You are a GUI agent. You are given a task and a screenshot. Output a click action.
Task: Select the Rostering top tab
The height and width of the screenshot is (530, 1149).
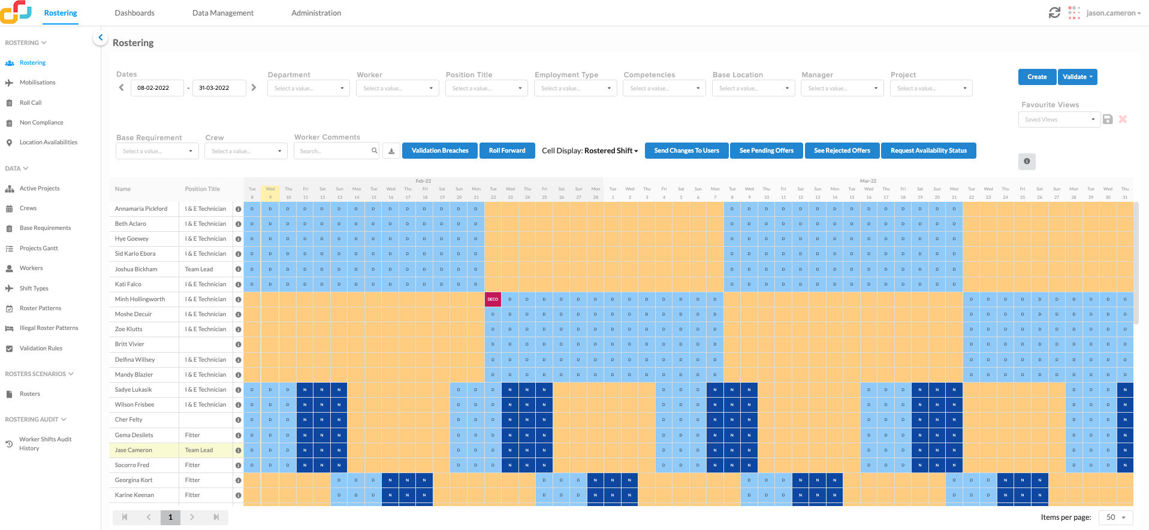pyautogui.click(x=61, y=13)
